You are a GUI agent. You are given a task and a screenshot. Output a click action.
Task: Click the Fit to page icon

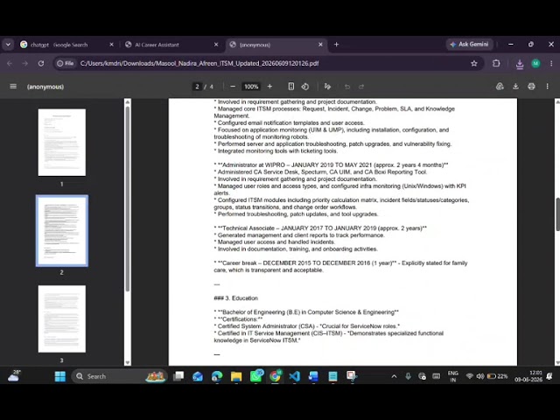coord(291,87)
